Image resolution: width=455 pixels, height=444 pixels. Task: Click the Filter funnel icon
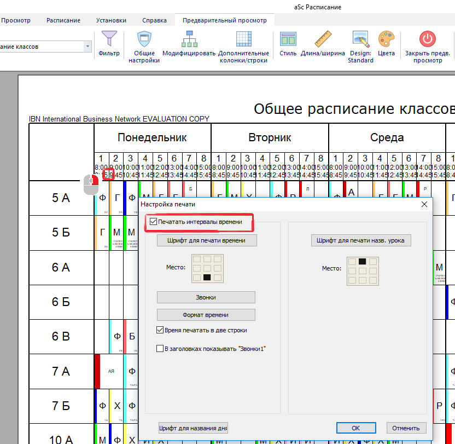click(109, 39)
